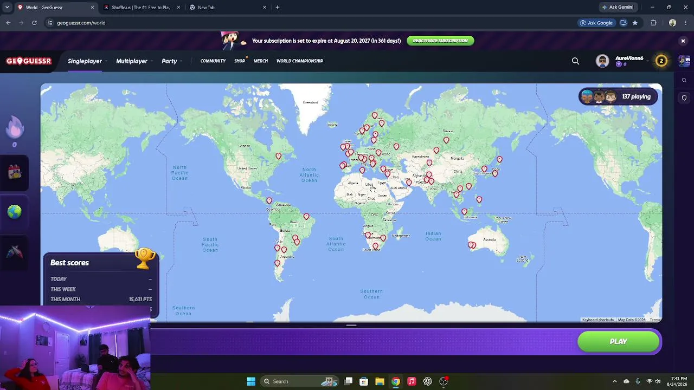This screenshot has height=390, width=694.
Task: Click the site information icon in address bar
Action: pyautogui.click(x=49, y=23)
